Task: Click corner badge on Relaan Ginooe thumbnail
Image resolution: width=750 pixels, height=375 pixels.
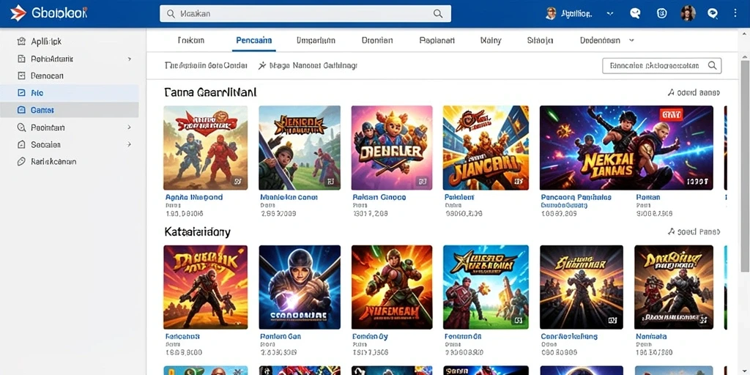Action: point(421,182)
